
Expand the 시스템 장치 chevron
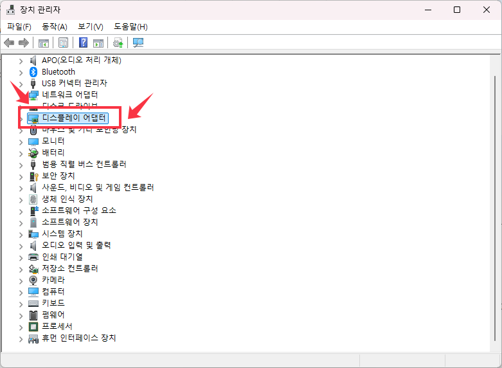21,234
